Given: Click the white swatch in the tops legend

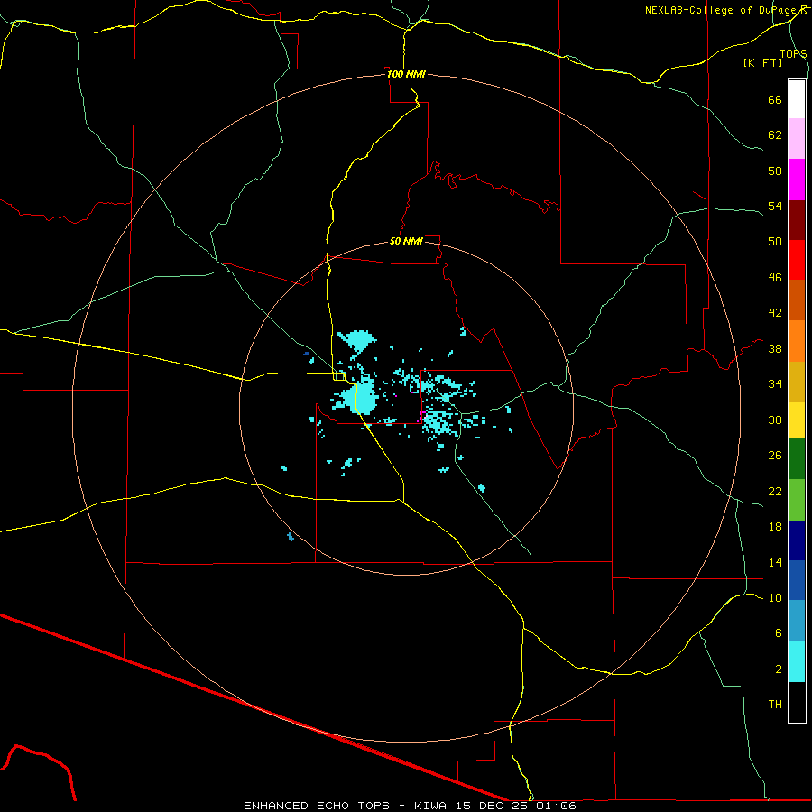Looking at the screenshot, I should point(797,99).
